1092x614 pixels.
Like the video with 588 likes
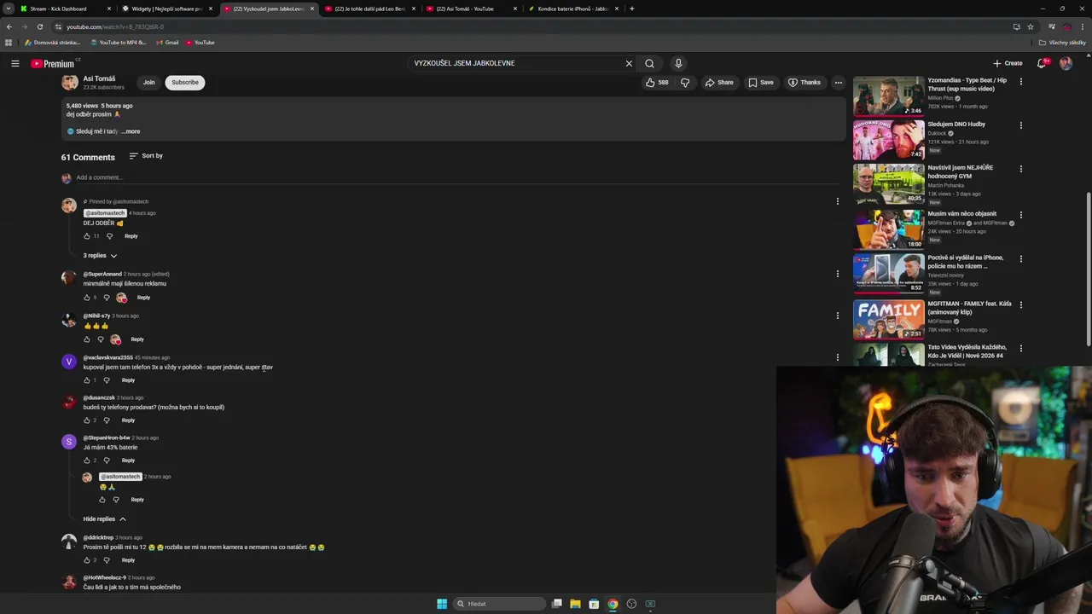pos(657,83)
